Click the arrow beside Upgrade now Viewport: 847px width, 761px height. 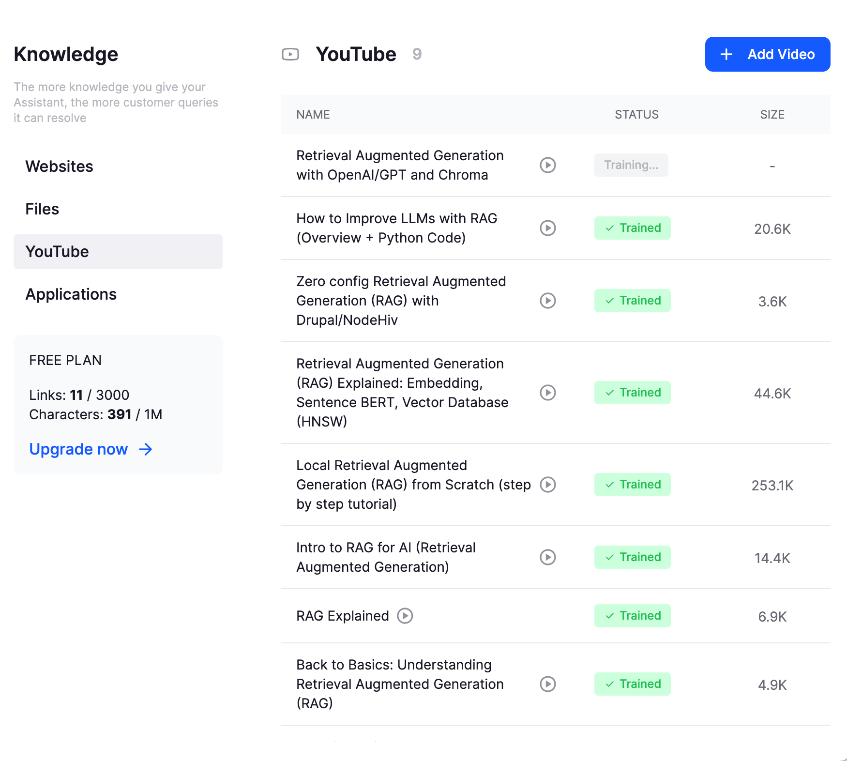click(x=146, y=449)
